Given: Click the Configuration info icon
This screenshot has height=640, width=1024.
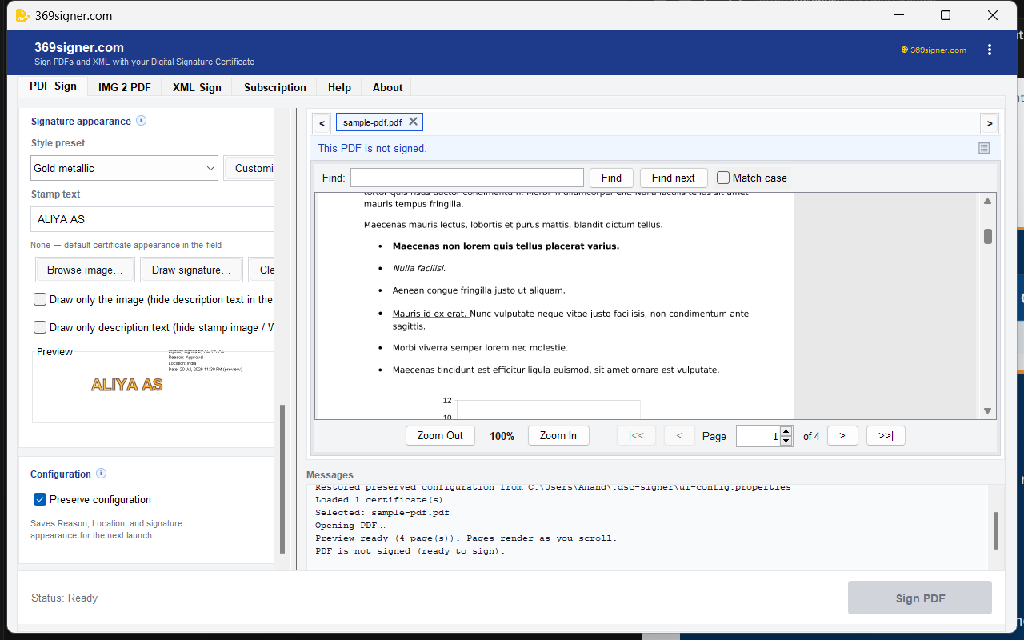Looking at the screenshot, I should (102, 474).
